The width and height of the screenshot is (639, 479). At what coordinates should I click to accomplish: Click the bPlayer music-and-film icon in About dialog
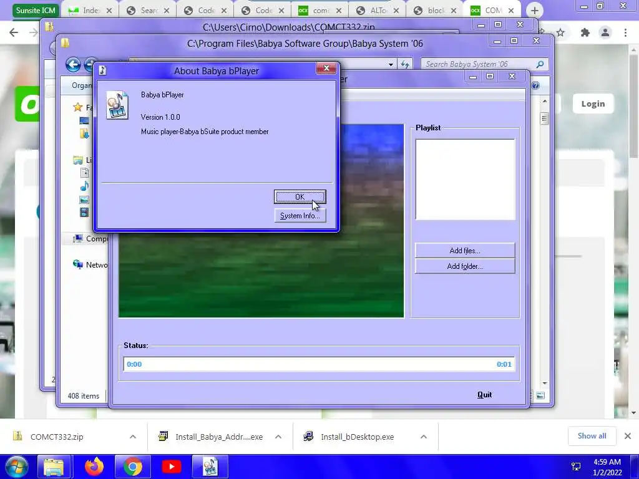coord(117,105)
